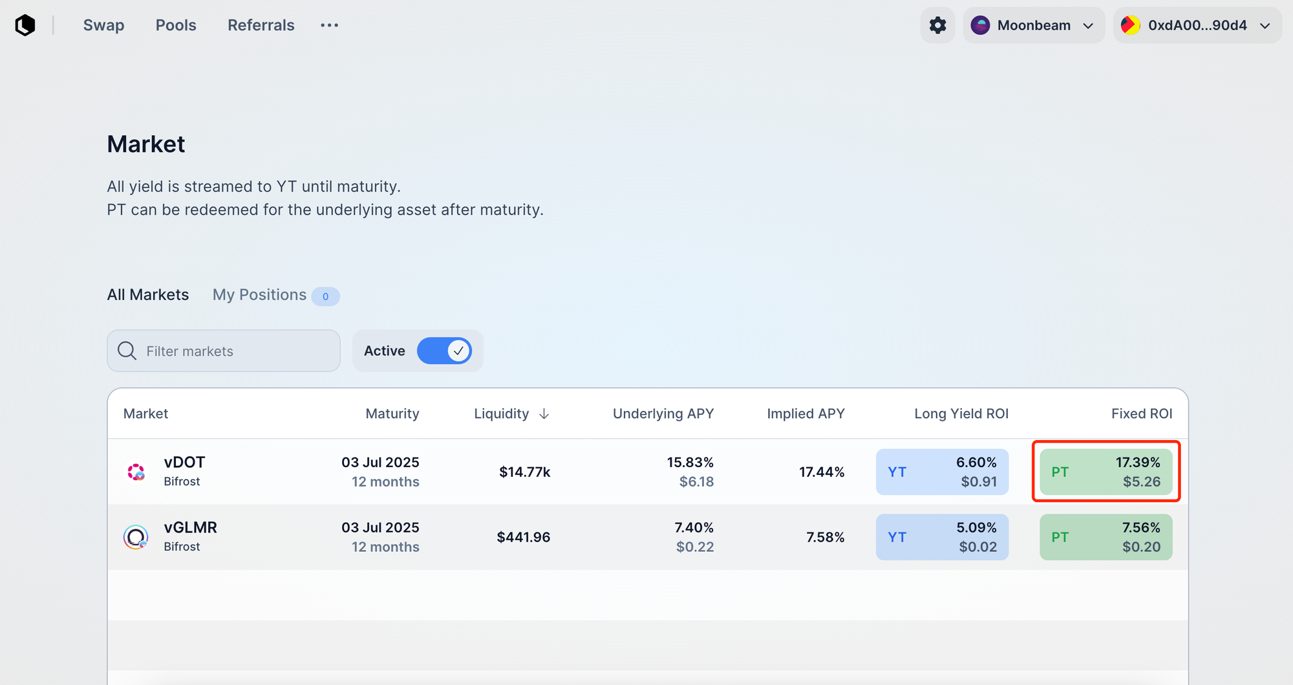Click the Liquidity sort arrow icon
1293x685 pixels.
[x=544, y=414]
